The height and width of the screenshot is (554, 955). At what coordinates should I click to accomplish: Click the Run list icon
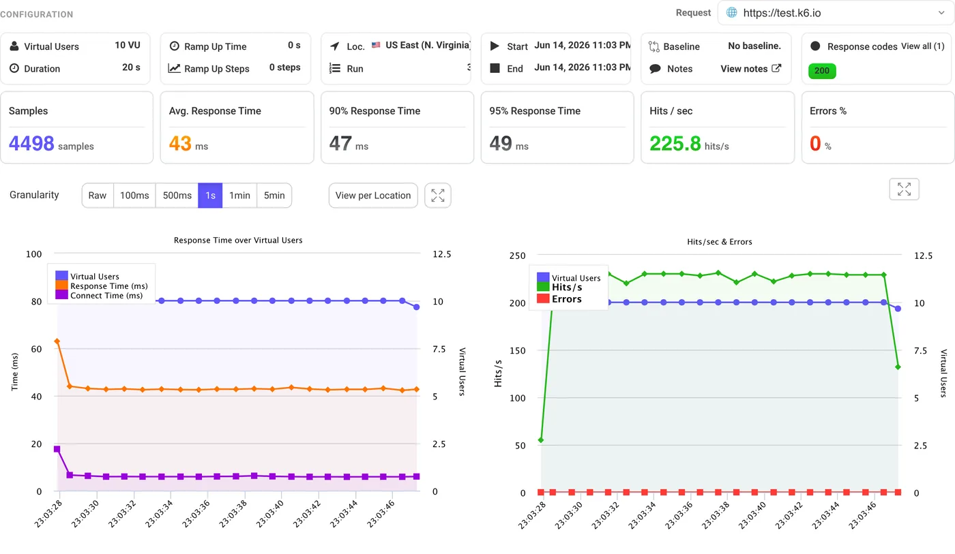(x=334, y=68)
